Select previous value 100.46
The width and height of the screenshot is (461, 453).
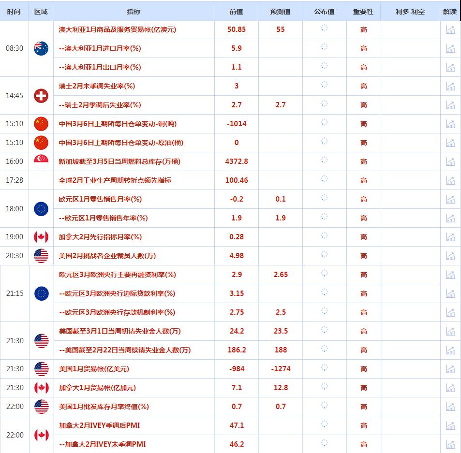tap(237, 180)
